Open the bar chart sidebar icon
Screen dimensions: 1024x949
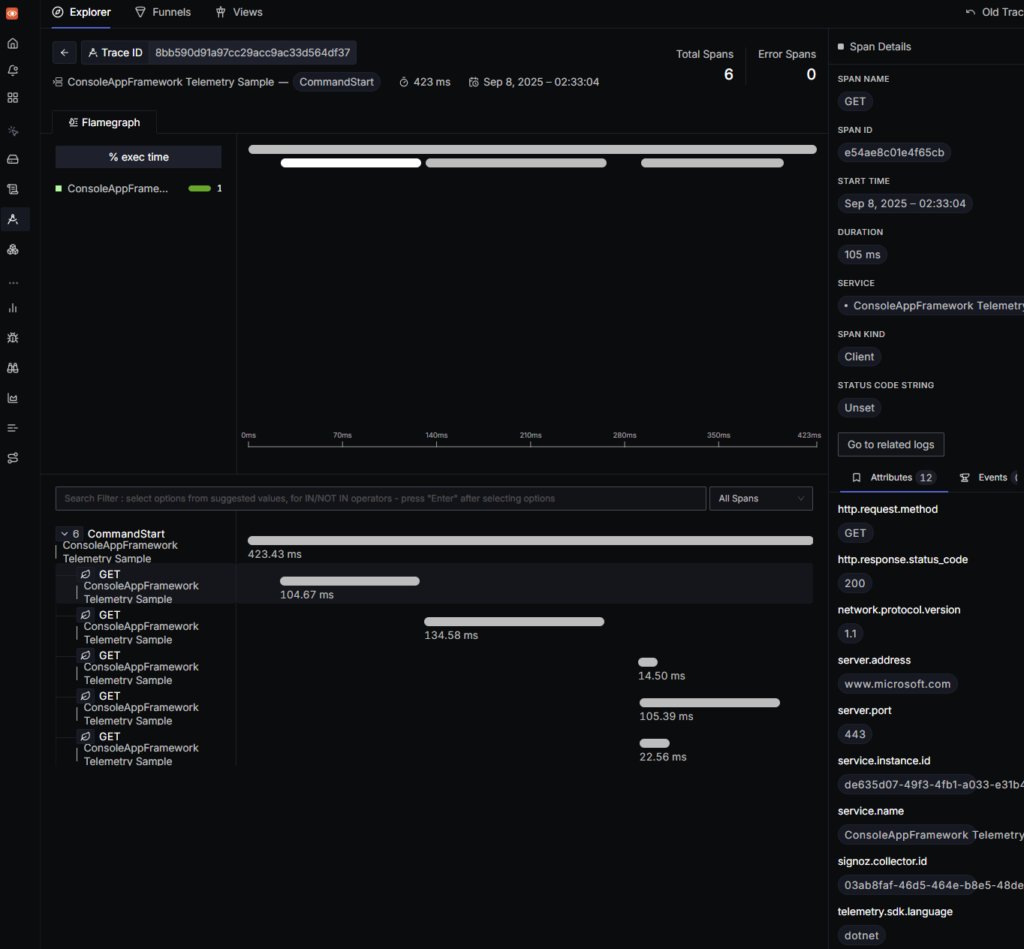(x=13, y=308)
